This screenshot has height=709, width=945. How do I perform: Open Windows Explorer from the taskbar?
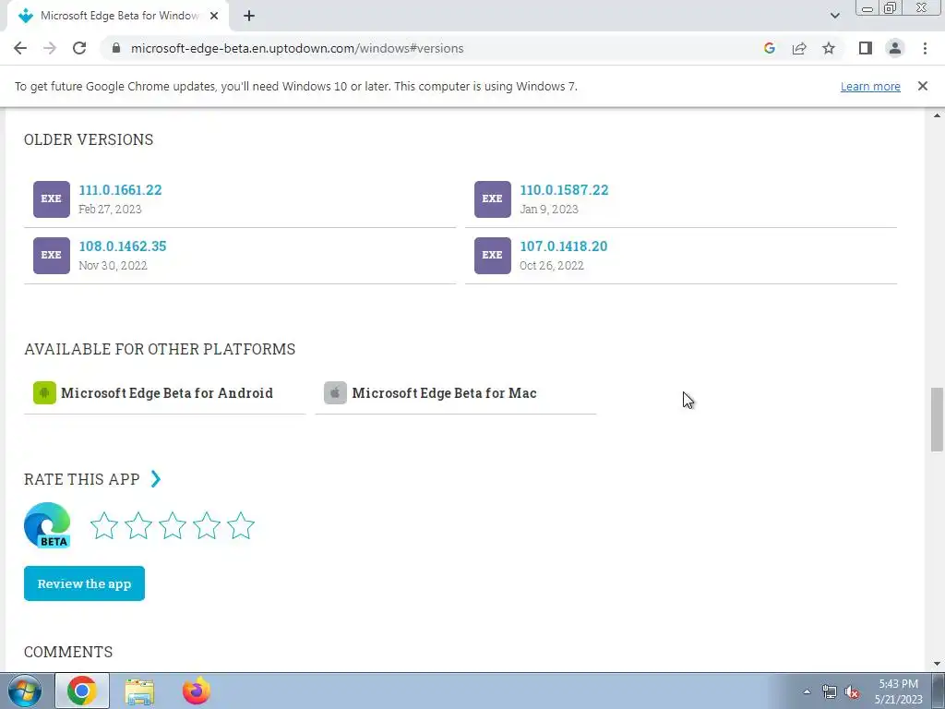139,691
